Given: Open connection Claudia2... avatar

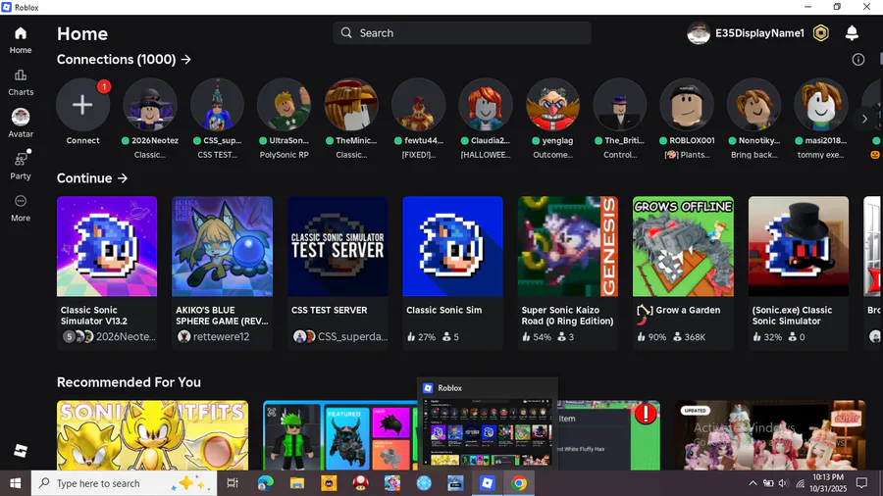Looking at the screenshot, I should 486,105.
